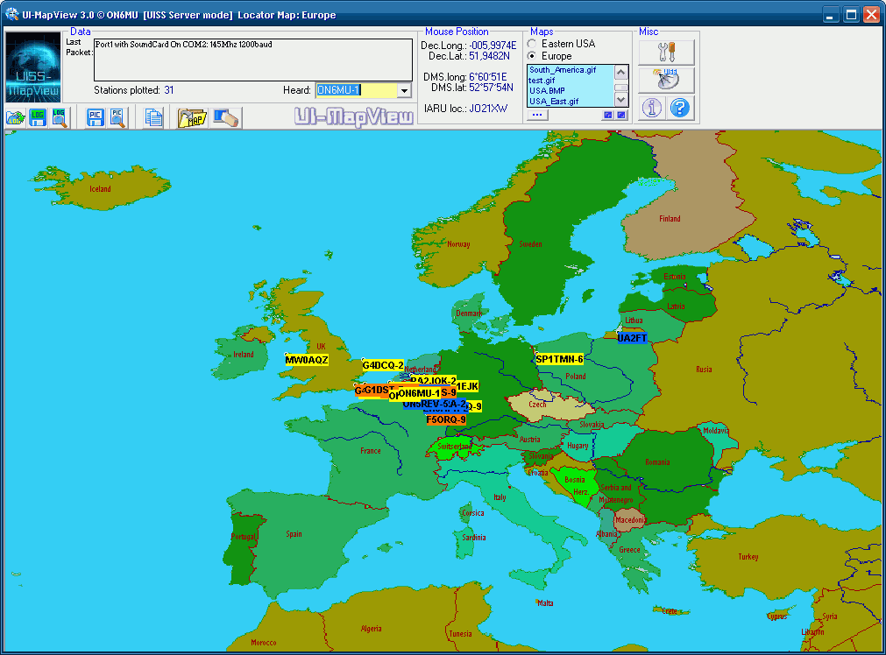Click the view PIC magnifier icon
Viewport: 886px width, 655px height.
click(118, 118)
